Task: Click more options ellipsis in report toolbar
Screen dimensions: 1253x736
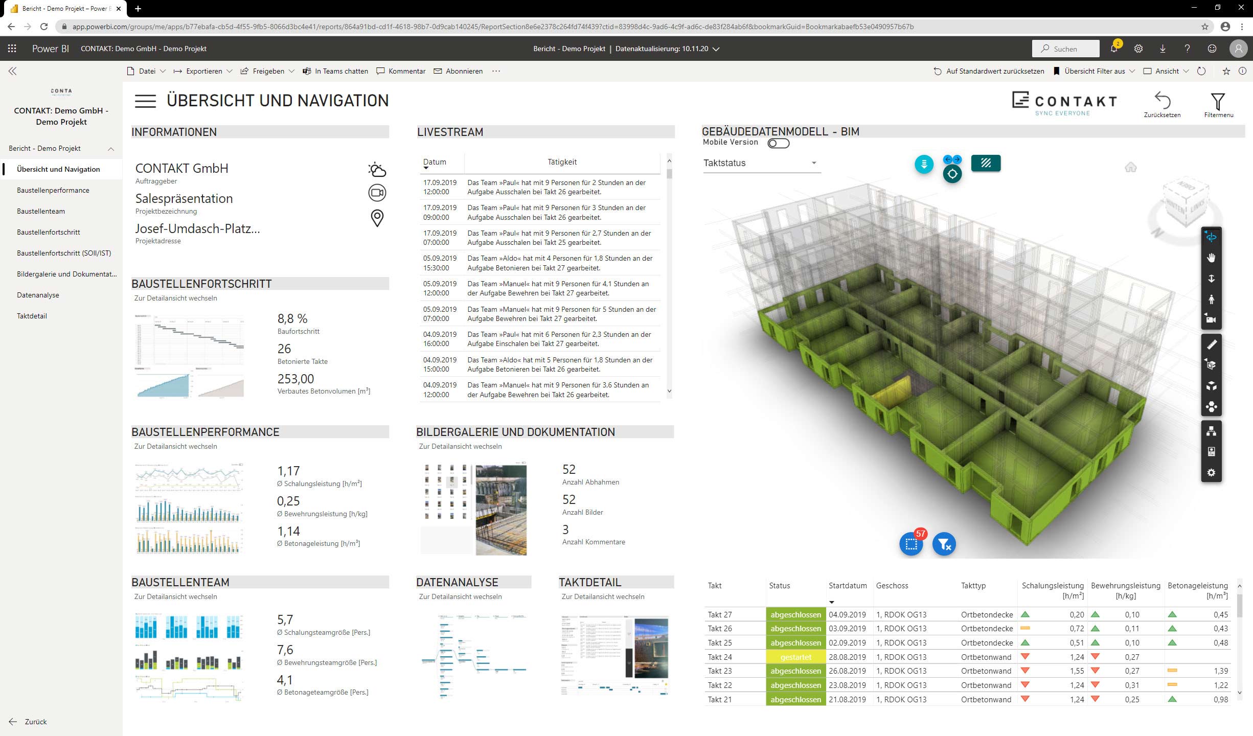Action: click(x=496, y=71)
